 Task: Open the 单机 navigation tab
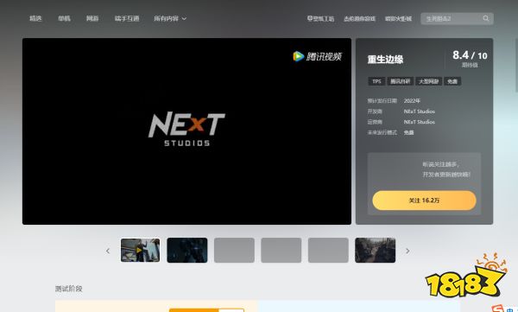(x=64, y=18)
